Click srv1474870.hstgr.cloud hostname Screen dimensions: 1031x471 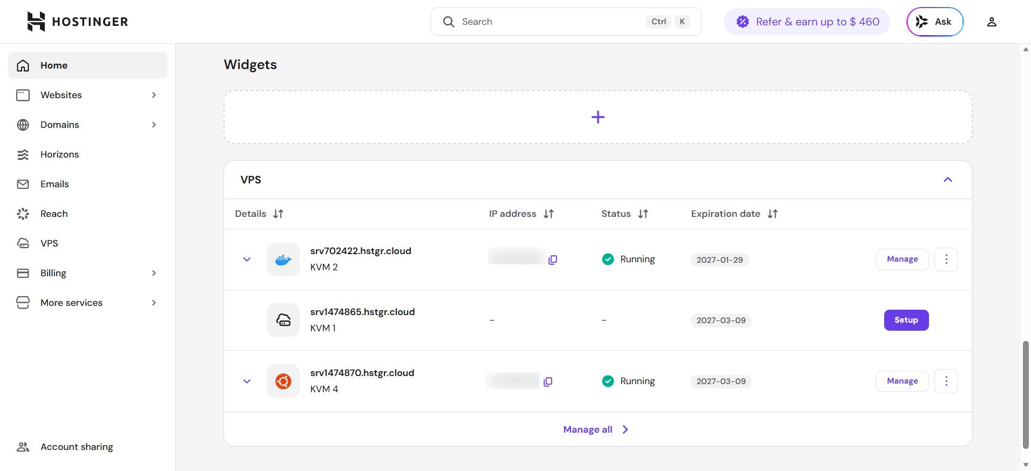point(362,373)
